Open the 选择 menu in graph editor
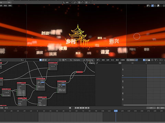 [x=108, y=60]
